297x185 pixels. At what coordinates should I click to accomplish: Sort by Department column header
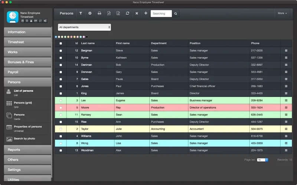click(159, 43)
